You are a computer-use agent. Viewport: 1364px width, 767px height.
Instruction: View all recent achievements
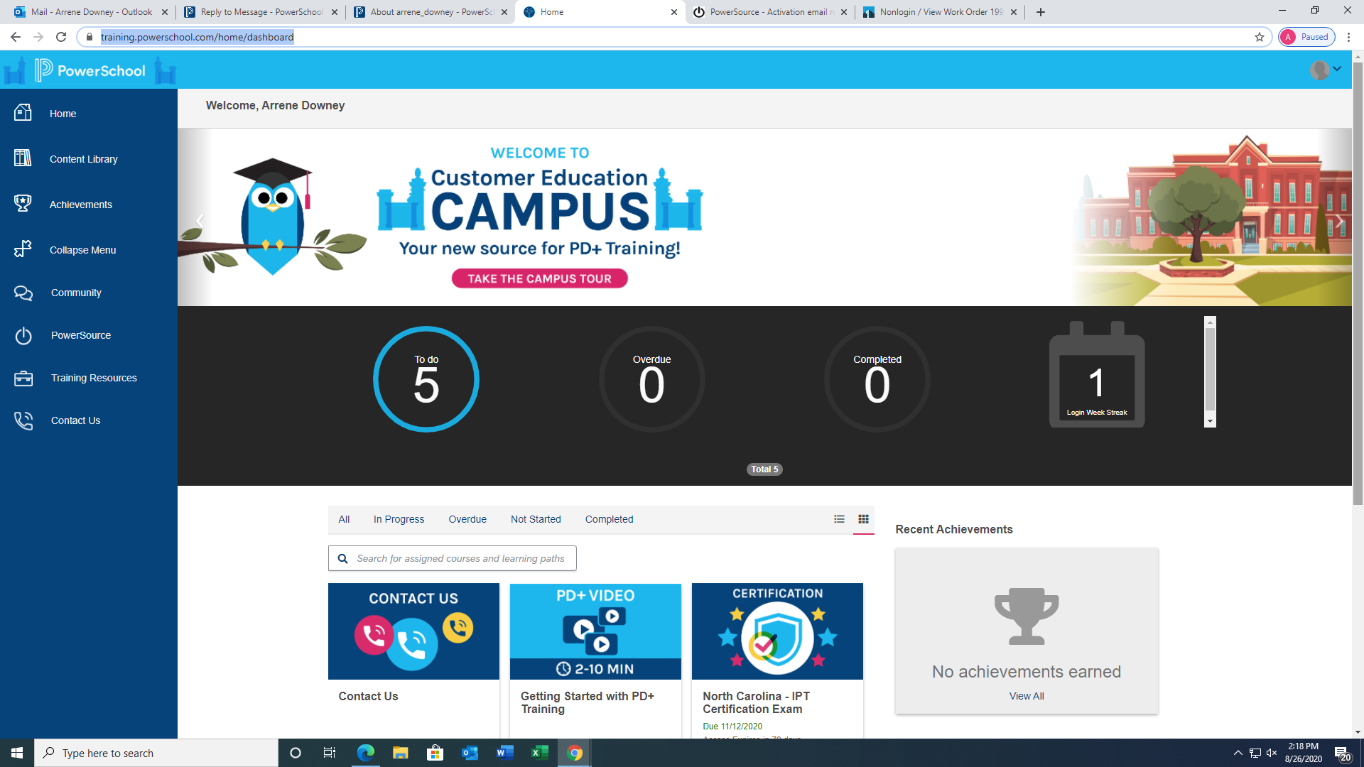[1026, 696]
